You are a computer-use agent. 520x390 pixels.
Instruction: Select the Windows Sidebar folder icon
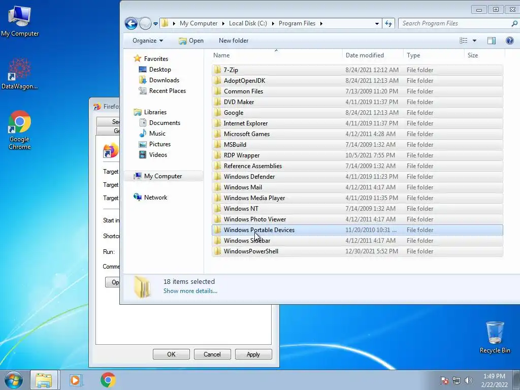(217, 240)
